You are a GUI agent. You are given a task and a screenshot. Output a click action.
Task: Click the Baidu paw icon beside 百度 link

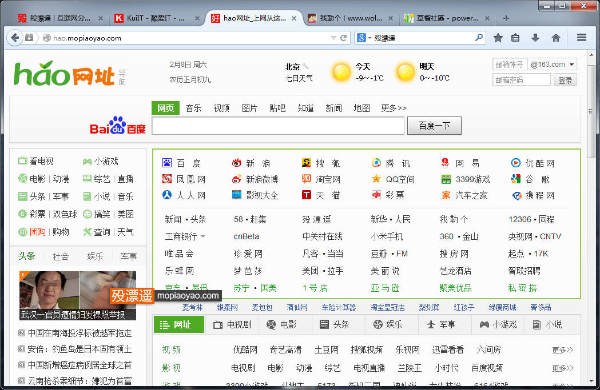[167, 163]
